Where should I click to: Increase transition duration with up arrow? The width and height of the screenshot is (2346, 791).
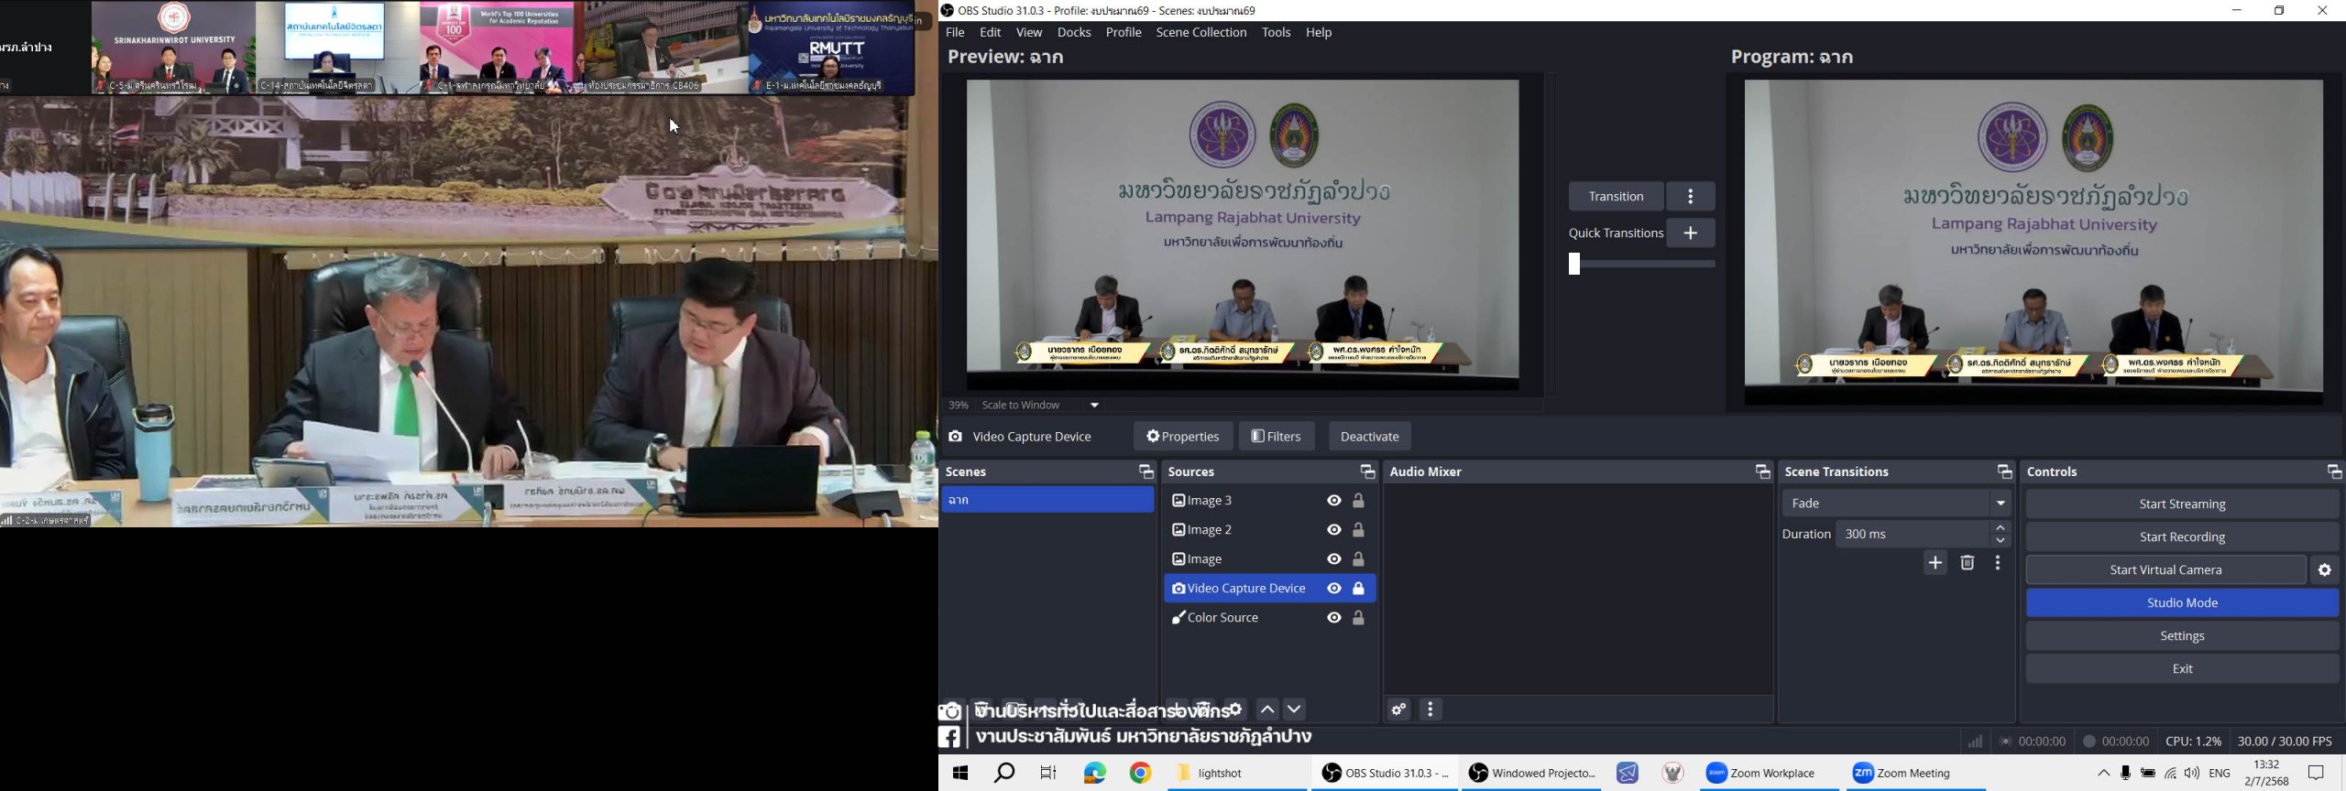coord(2001,528)
